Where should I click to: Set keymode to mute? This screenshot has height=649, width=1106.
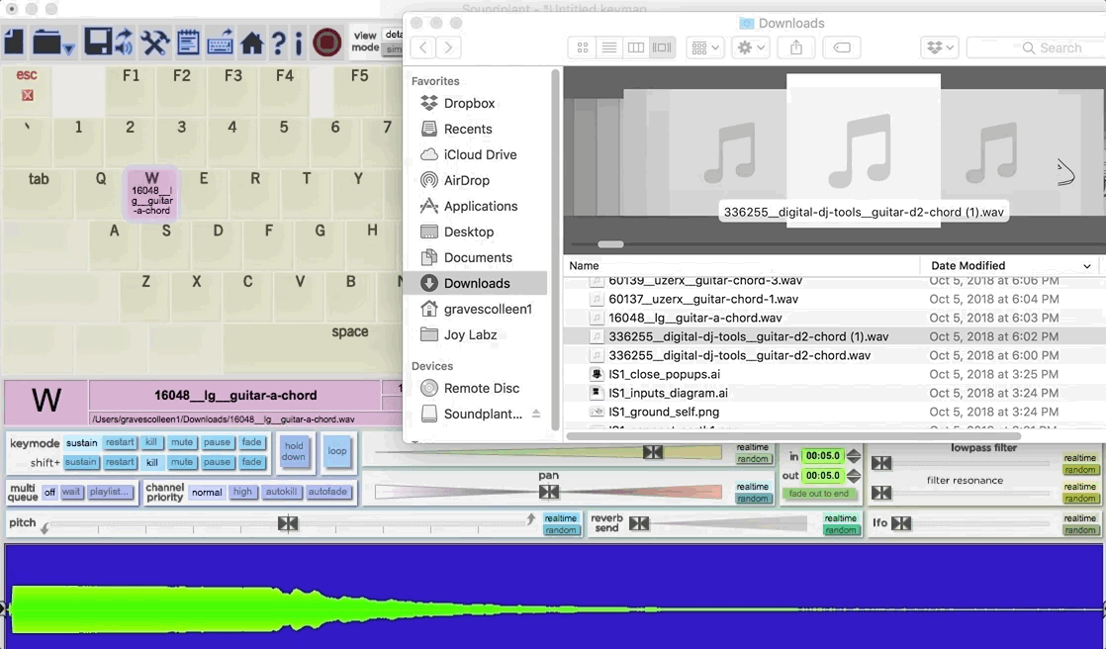click(x=181, y=442)
